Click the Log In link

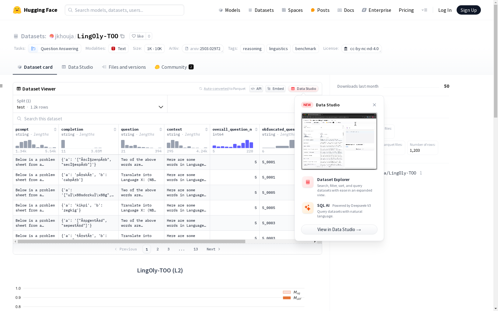click(445, 10)
